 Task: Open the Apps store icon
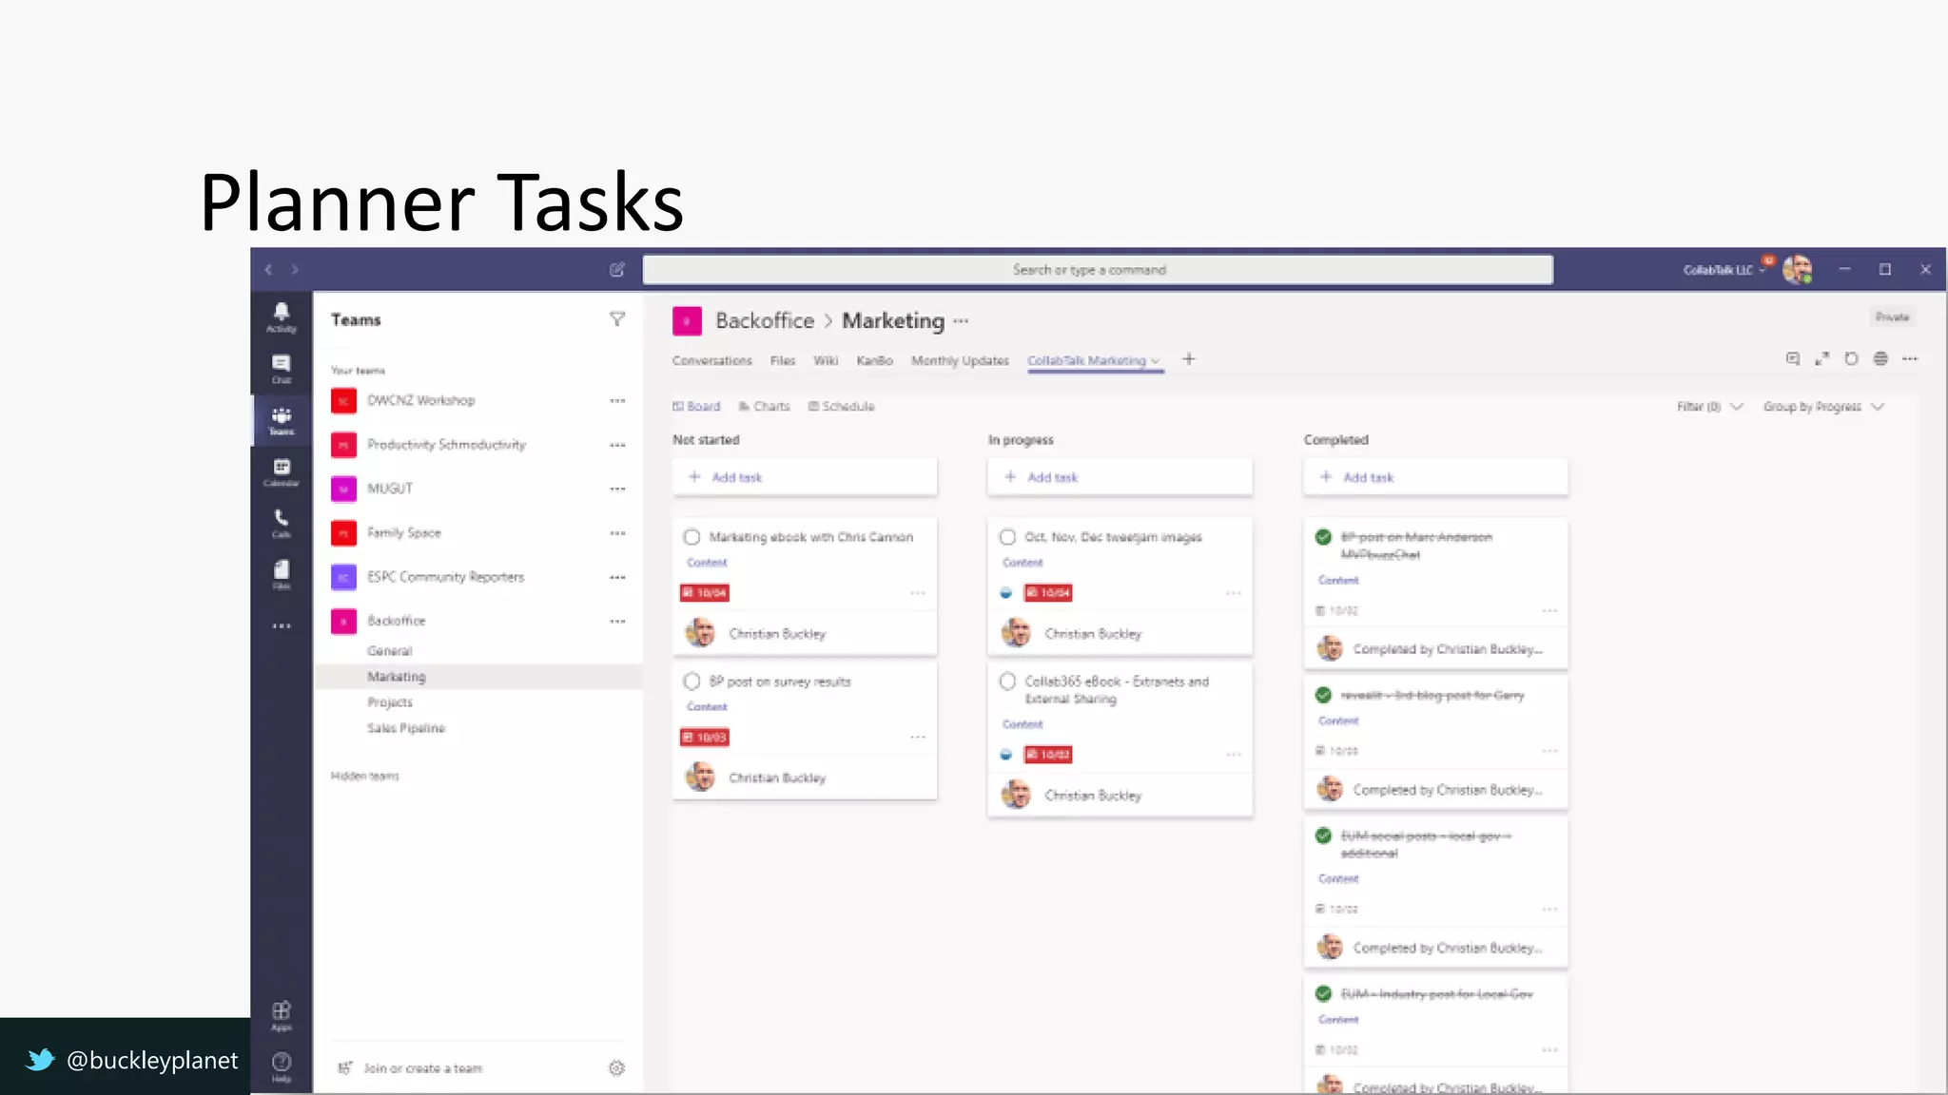point(282,1015)
